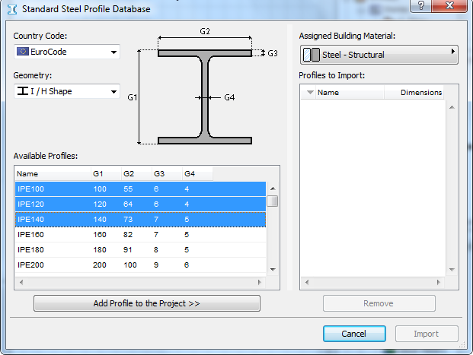
Task: Open the Country Code EuroCode dropdown
Action: pyautogui.click(x=67, y=52)
